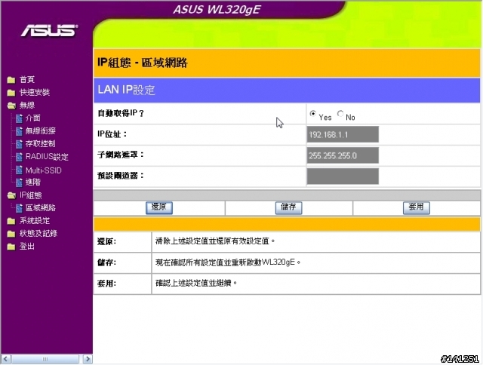The image size is (483, 365).
Task: Click the folder icon beside 登出
Action: coord(11,247)
